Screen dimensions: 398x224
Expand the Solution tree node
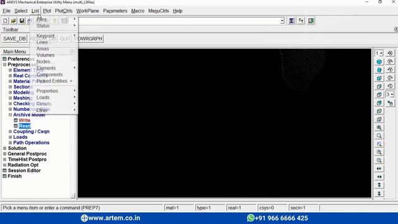coord(4,148)
